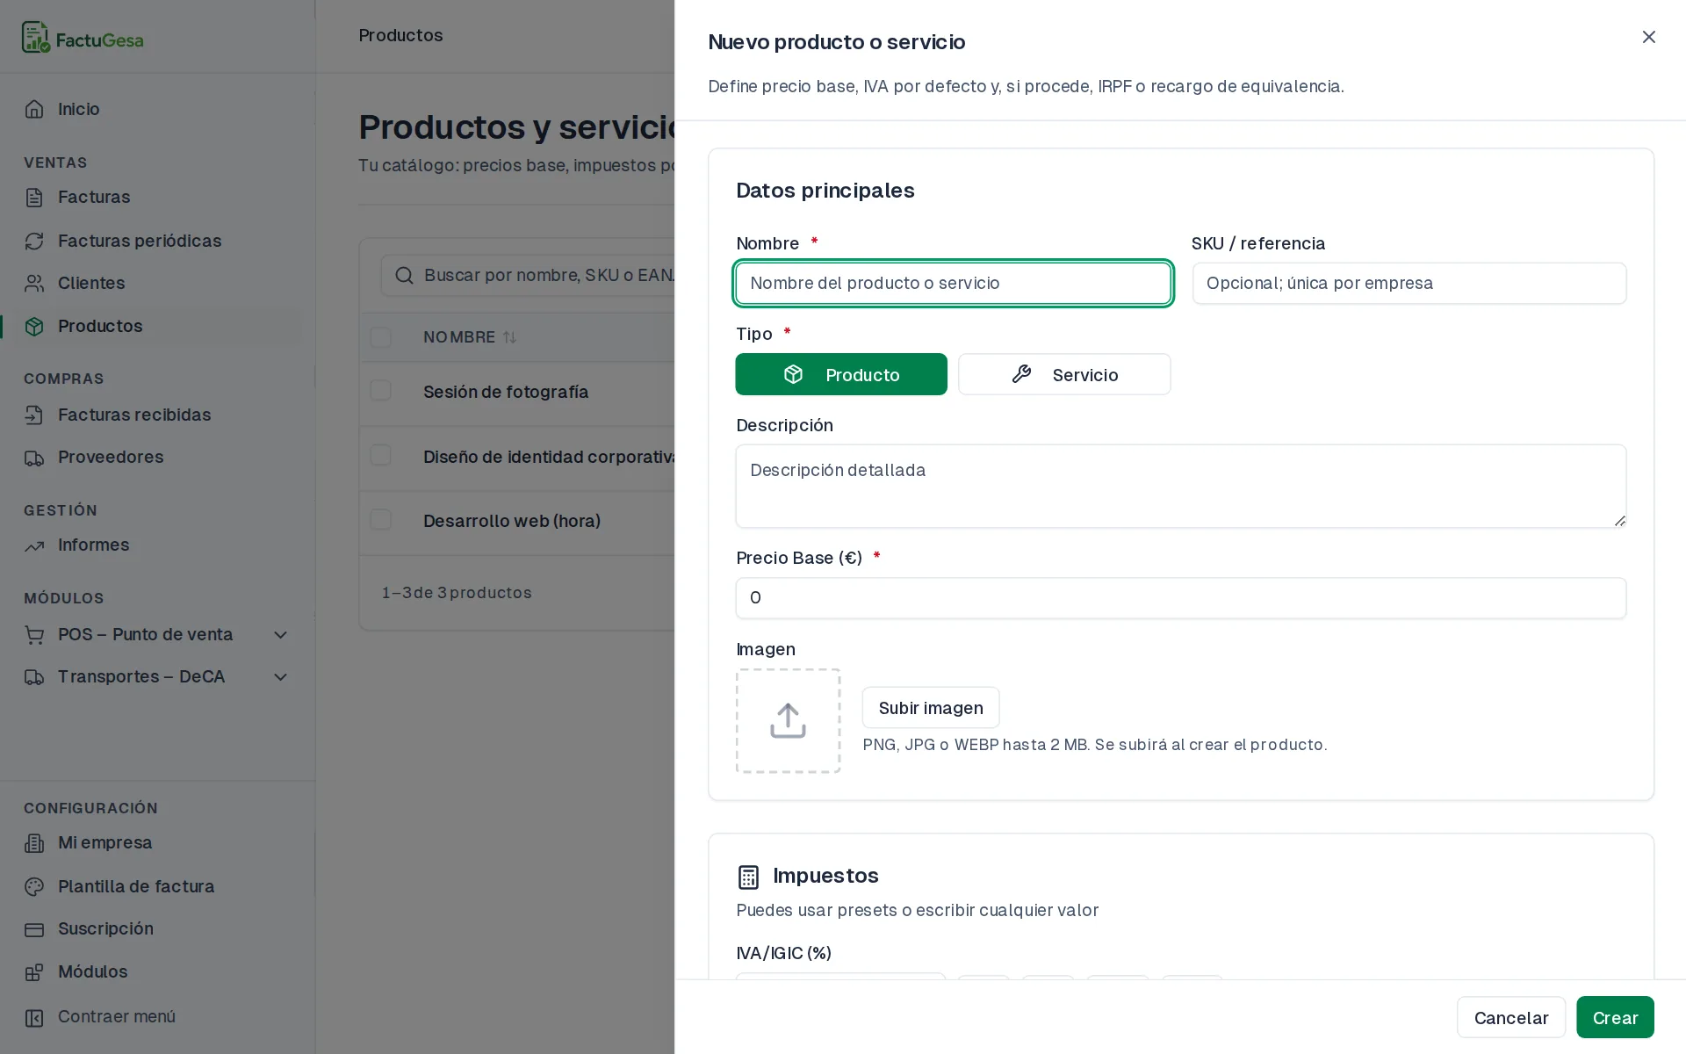Check the Diseño de identidad corporativa checkbox

click(381, 455)
